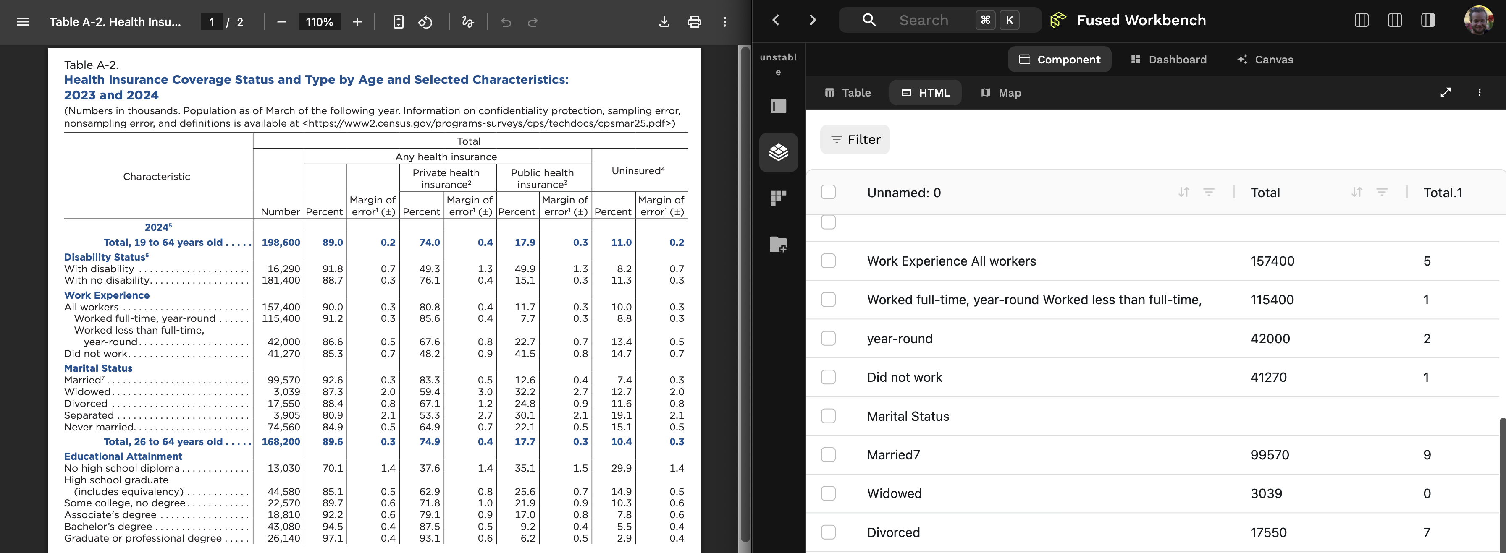Image resolution: width=1506 pixels, height=553 pixels.
Task: Click the Fused Workbench logo
Action: 1058,21
